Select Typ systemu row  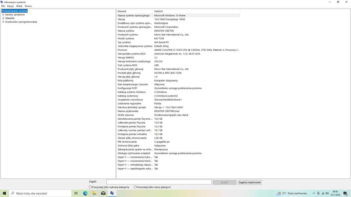[x=178, y=42]
